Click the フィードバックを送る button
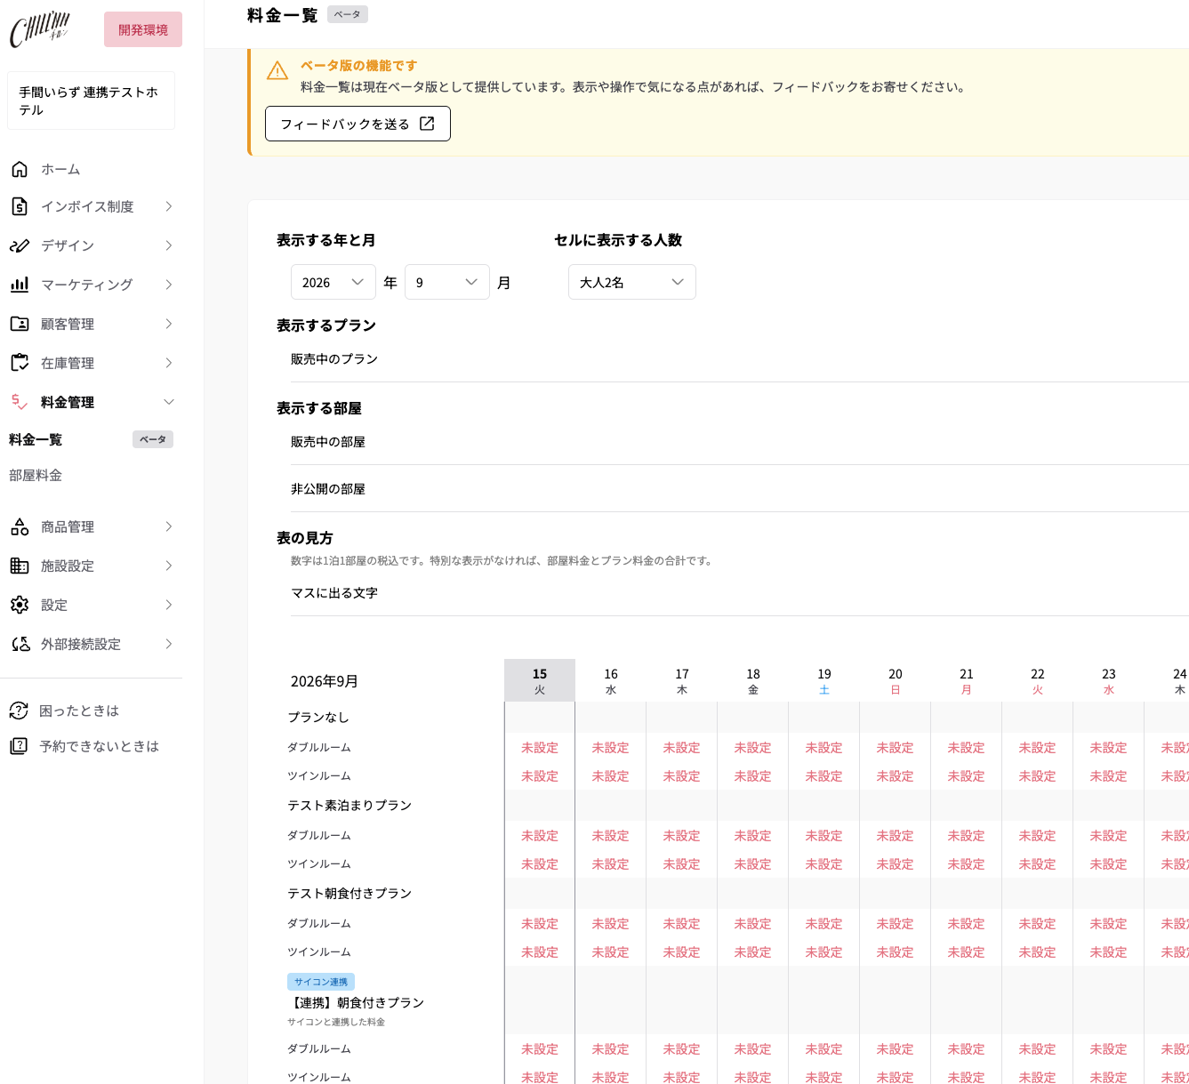Image resolution: width=1189 pixels, height=1084 pixels. click(358, 124)
